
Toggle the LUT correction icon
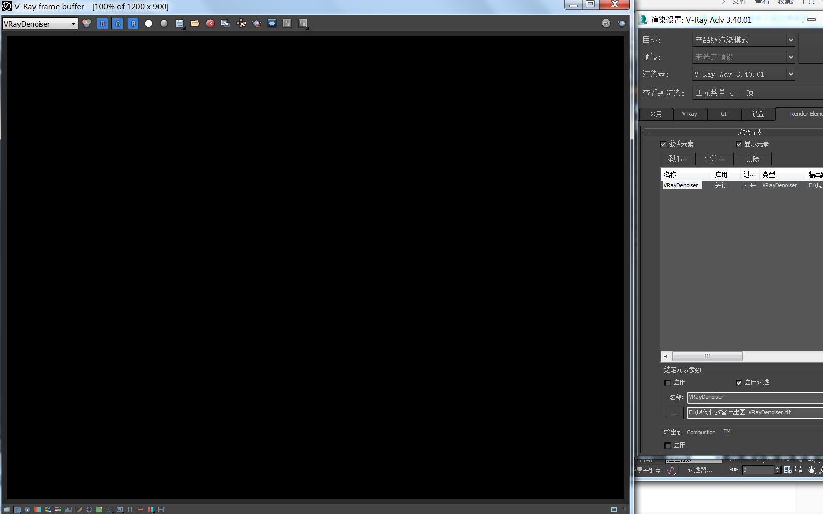tap(120, 509)
